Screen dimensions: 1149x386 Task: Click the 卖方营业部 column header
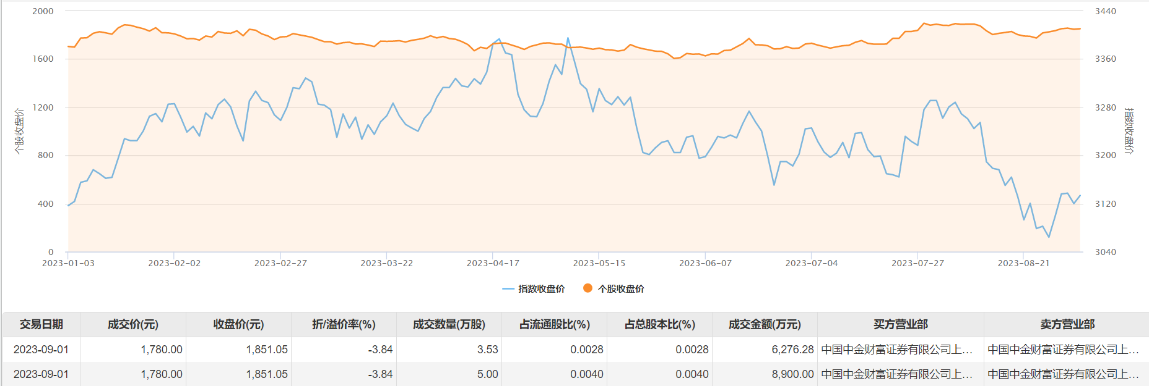tap(1067, 324)
